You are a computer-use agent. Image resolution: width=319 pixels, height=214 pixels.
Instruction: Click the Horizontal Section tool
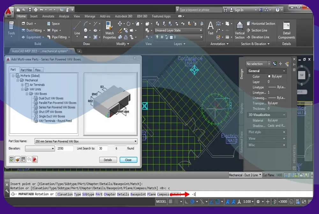[x=261, y=24]
